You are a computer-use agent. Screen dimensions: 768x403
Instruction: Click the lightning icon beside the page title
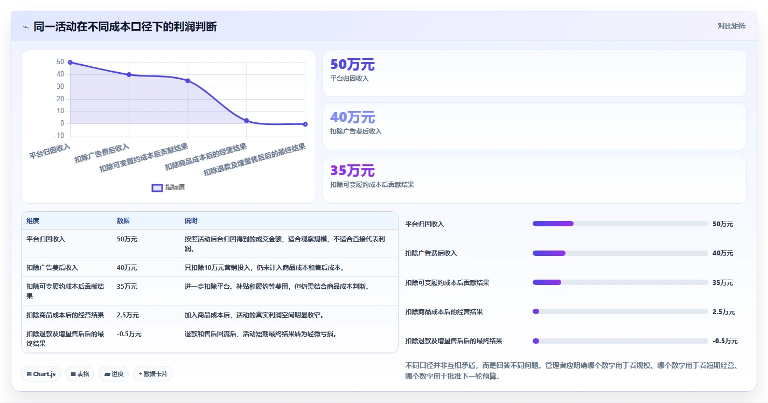coord(25,27)
